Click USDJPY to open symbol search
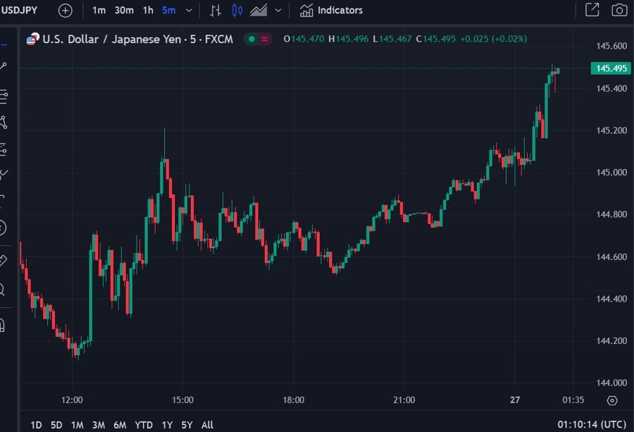Viewport: 634px width, 432px height. point(21,10)
